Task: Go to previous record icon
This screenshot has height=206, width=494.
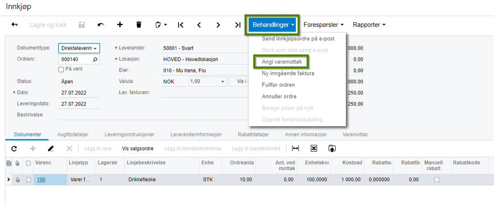Action: [x=199, y=25]
